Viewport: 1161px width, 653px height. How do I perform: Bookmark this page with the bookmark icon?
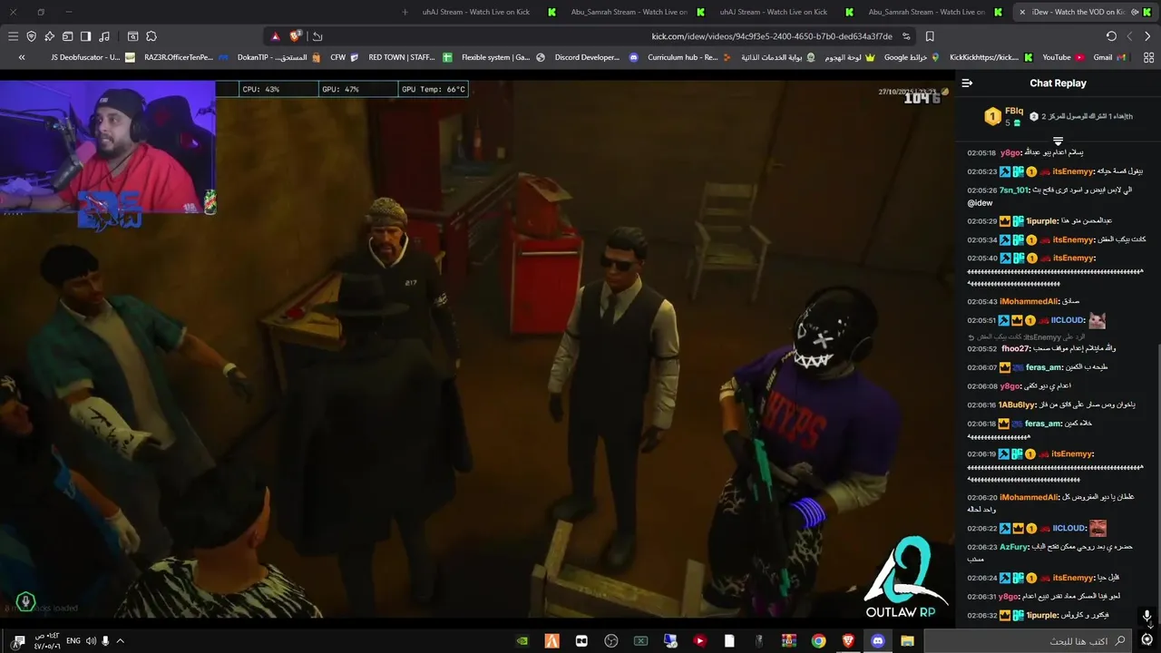tap(930, 36)
